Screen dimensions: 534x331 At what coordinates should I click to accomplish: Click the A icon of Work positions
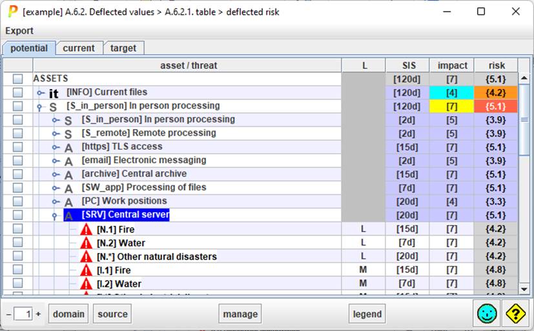tap(68, 203)
